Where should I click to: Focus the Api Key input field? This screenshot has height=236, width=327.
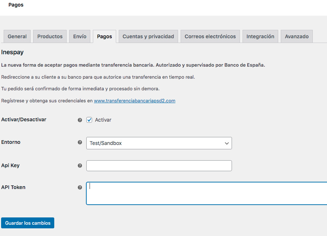click(x=159, y=166)
